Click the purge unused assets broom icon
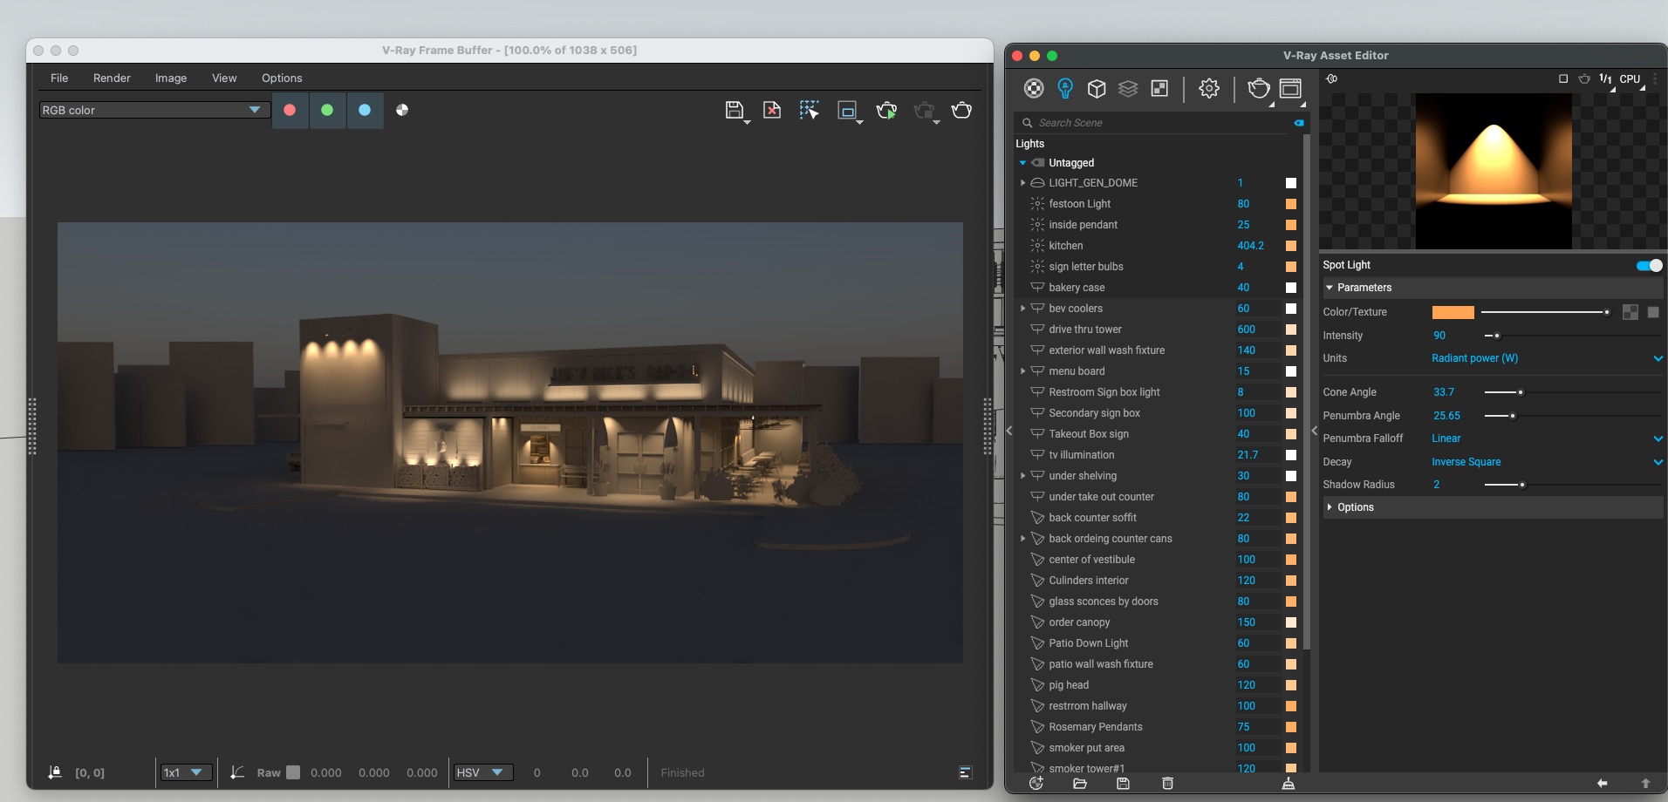The height and width of the screenshot is (802, 1668). (x=1288, y=783)
